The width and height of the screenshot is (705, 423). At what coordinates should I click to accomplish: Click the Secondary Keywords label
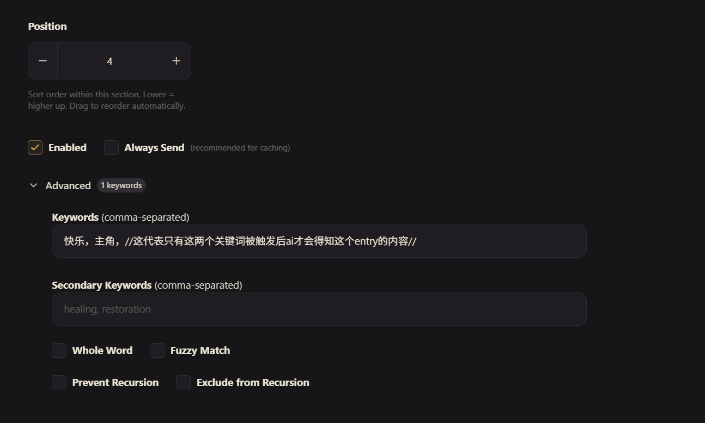[x=101, y=285]
